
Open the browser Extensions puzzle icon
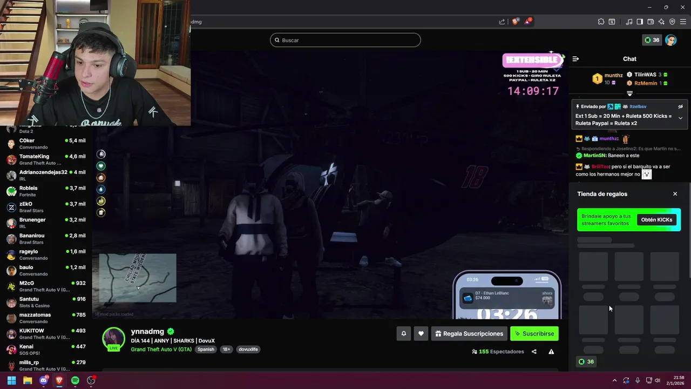click(x=601, y=22)
